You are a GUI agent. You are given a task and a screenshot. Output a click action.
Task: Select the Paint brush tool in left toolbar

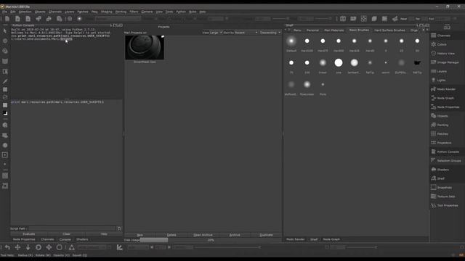(x=5, y=81)
